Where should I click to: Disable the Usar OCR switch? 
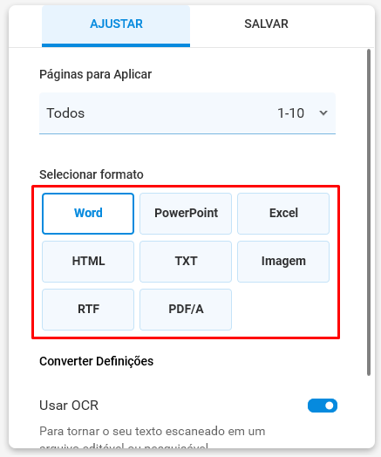tap(323, 406)
